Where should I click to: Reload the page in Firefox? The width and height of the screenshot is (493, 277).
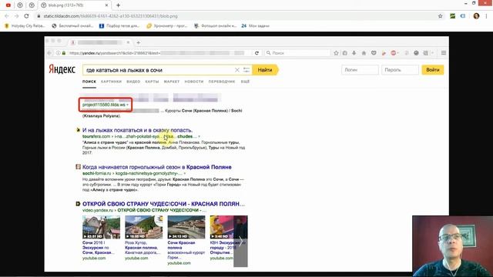257,53
